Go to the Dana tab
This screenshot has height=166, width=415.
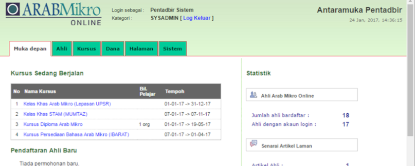112,49
